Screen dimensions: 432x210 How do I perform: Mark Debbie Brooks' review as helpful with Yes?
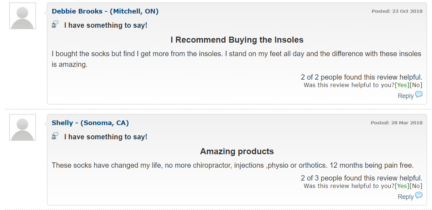402,85
